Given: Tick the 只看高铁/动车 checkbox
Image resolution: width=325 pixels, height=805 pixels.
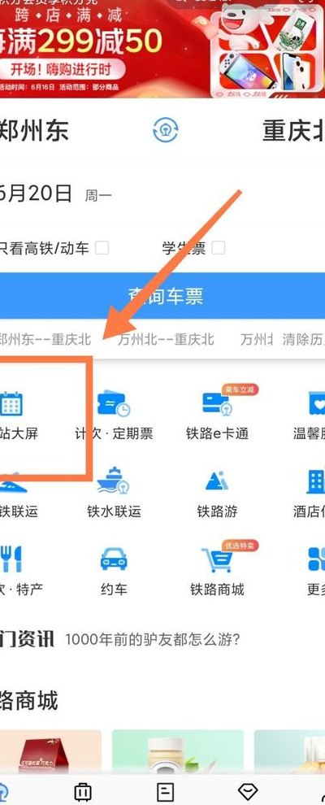Looking at the screenshot, I should (x=102, y=248).
